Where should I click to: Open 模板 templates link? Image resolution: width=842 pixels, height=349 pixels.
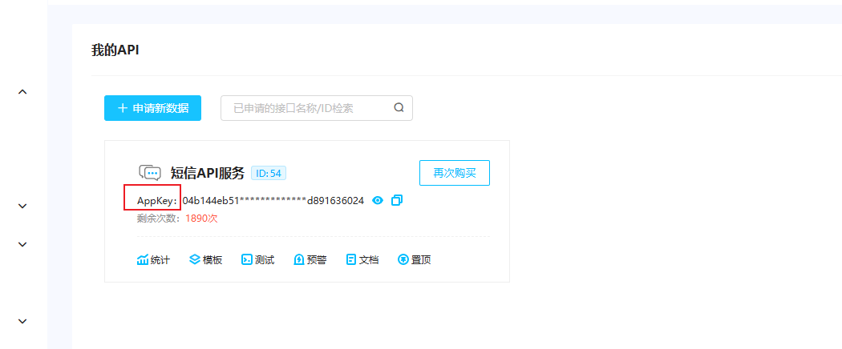pyautogui.click(x=205, y=260)
